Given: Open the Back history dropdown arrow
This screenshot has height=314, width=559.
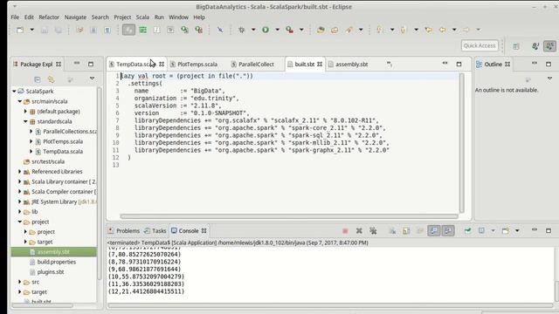Looking at the screenshot, I should tap(454, 30).
